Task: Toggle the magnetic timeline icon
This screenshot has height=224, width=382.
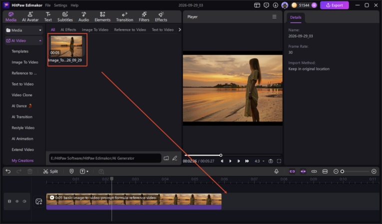Action: 303,171
